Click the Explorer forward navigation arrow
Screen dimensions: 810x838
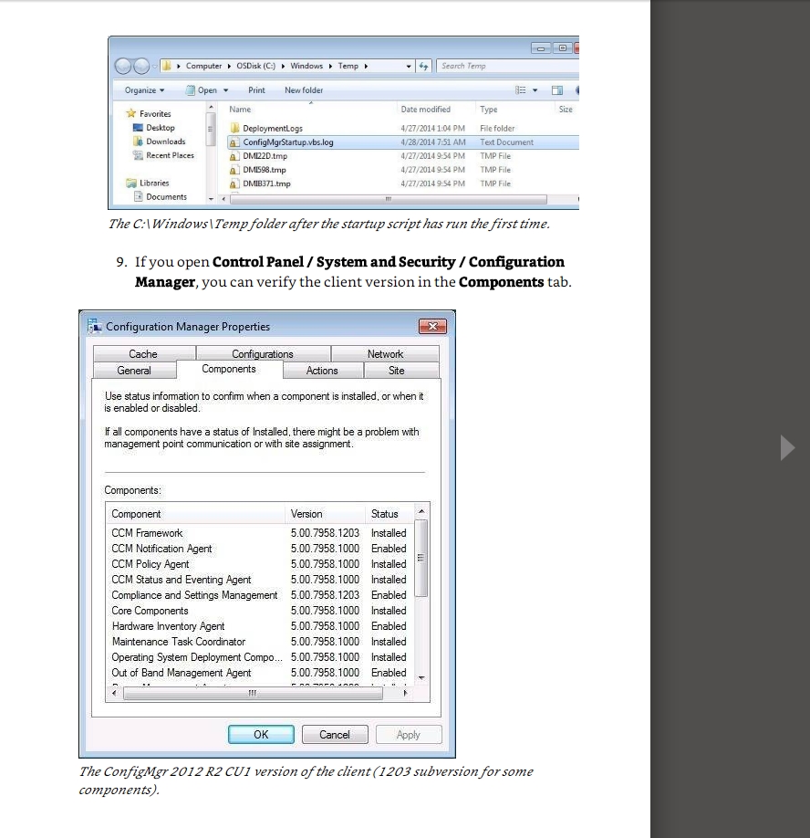pos(140,66)
